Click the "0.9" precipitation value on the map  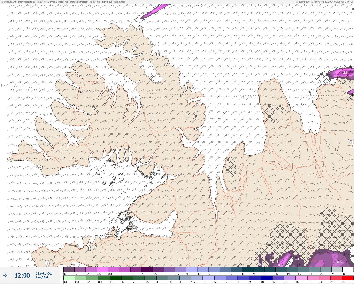tap(280, 265)
